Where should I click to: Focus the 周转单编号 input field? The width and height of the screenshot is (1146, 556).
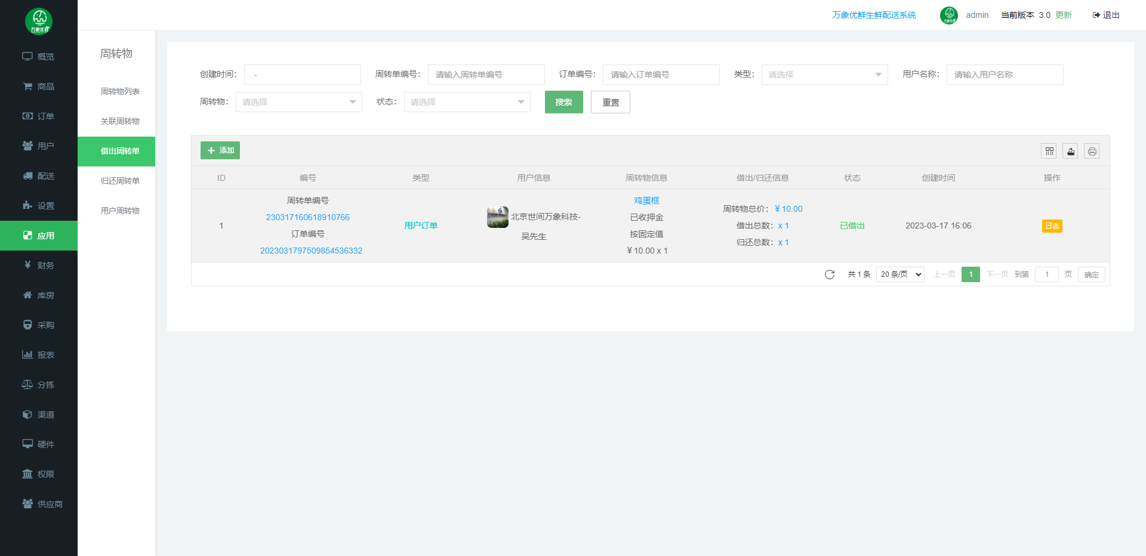coord(486,75)
